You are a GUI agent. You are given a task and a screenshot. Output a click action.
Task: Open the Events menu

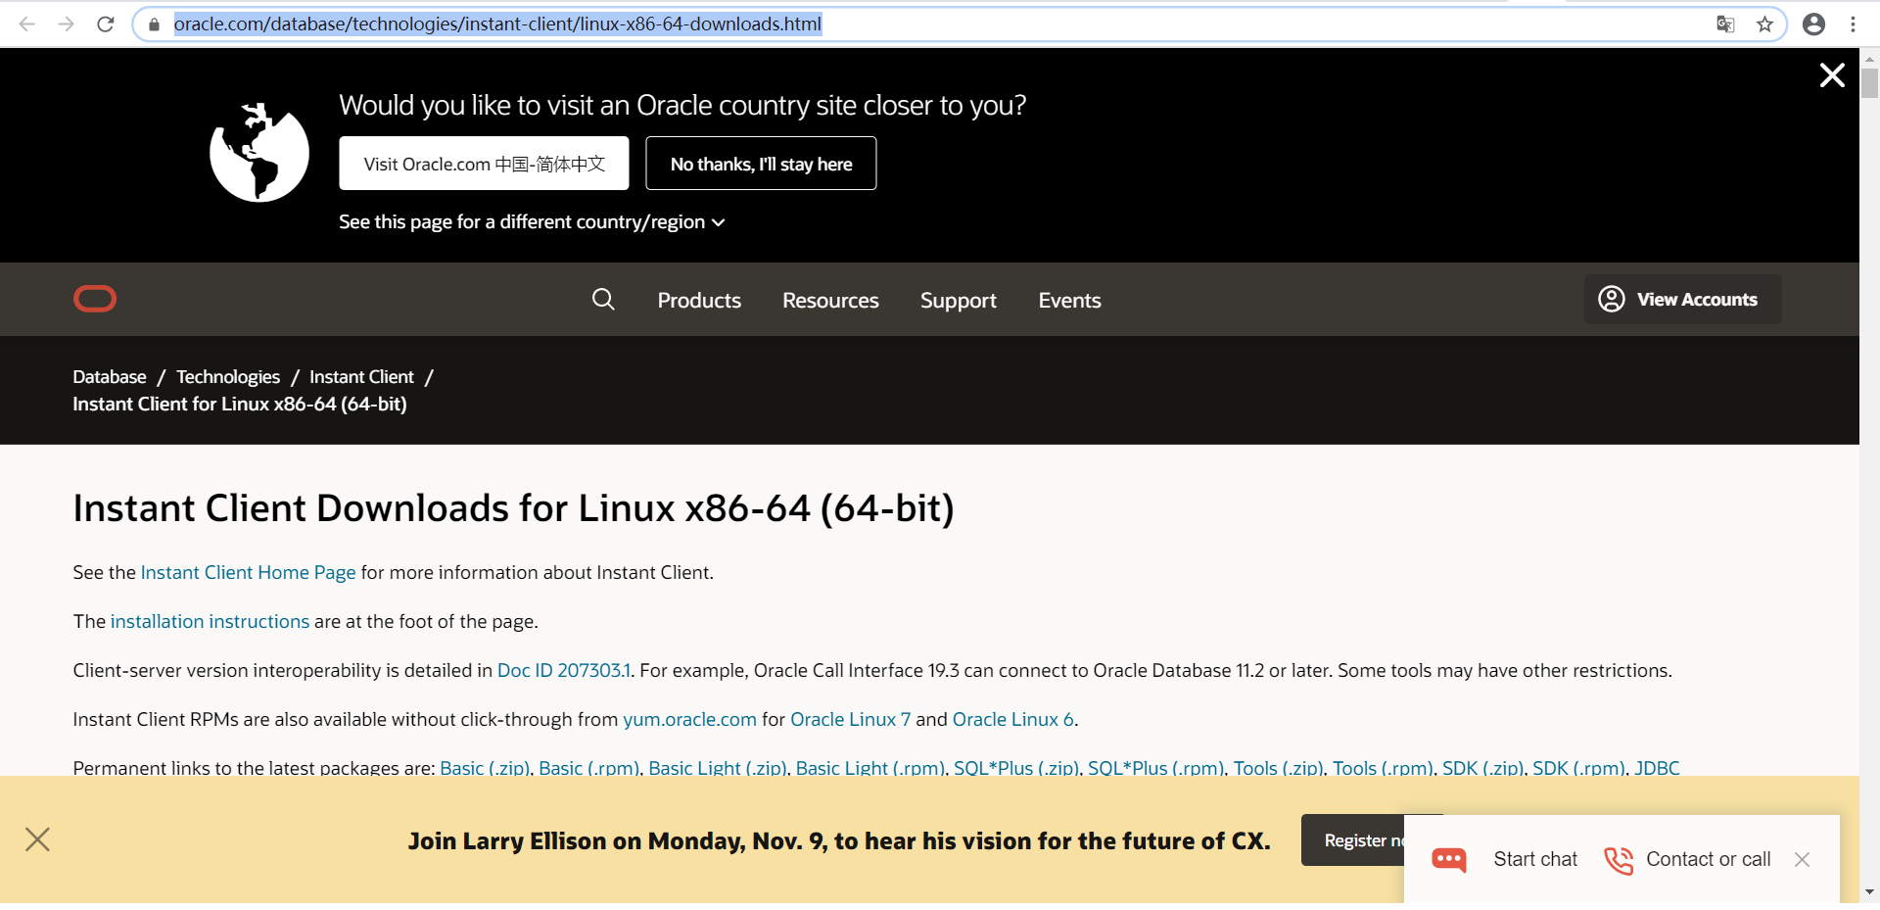tap(1069, 300)
